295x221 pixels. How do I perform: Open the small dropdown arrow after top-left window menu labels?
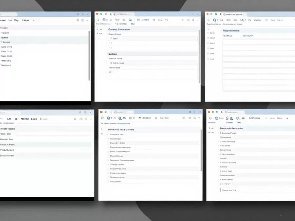pyautogui.click(x=34, y=20)
